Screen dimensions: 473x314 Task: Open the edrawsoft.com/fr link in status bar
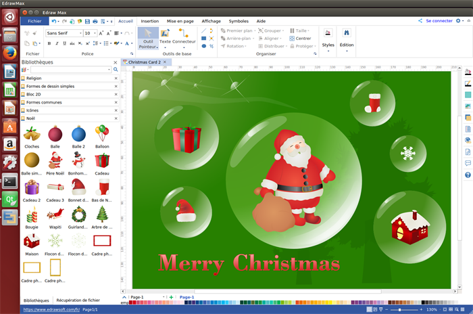coord(51,309)
